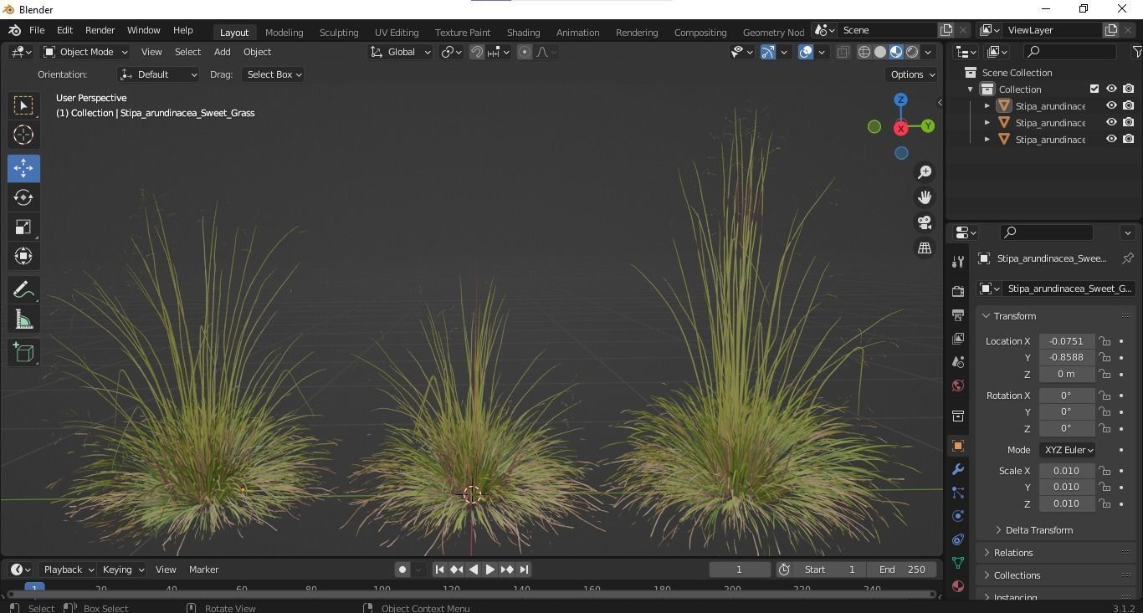Jump to the start frame

[439, 570]
